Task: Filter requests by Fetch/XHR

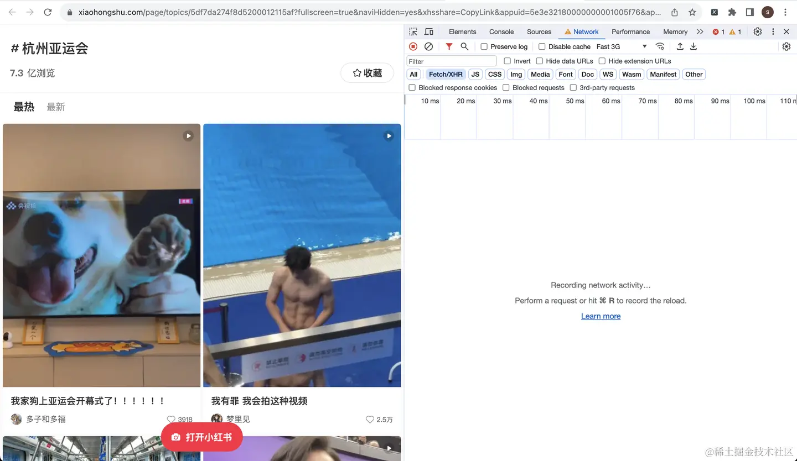Action: pyautogui.click(x=446, y=74)
